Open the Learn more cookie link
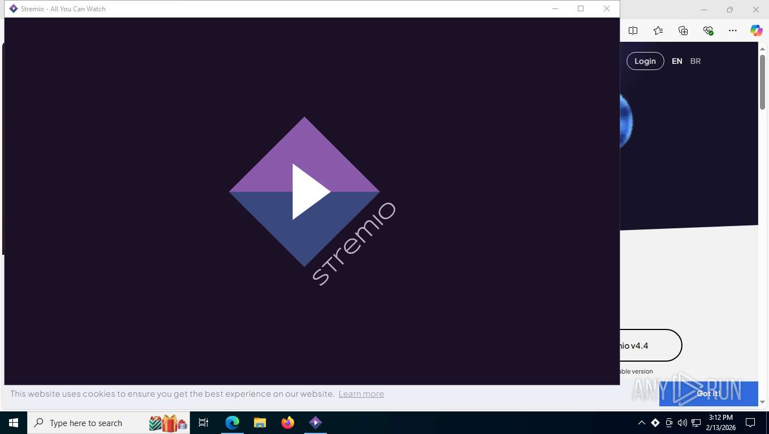 [361, 394]
